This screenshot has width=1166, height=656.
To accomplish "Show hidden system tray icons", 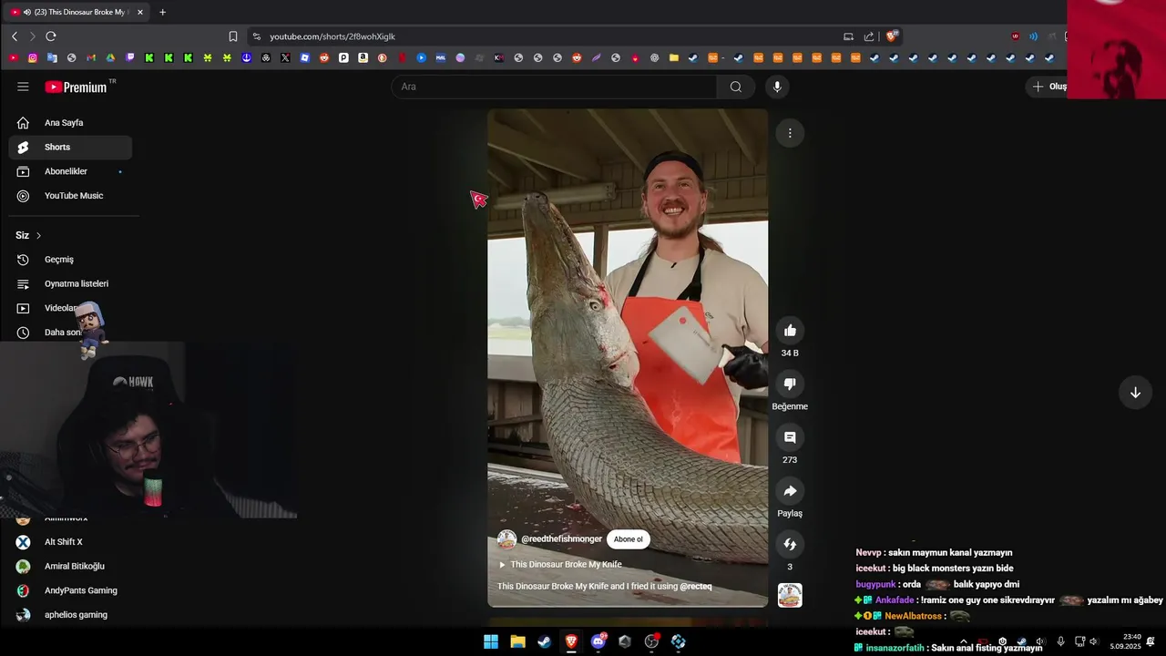I will (x=963, y=641).
